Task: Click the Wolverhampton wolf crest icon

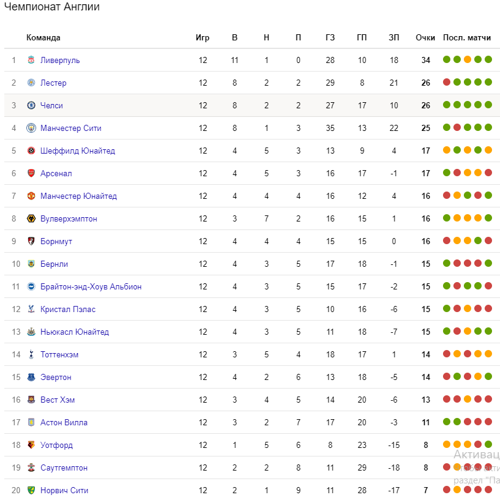Action: (x=31, y=218)
